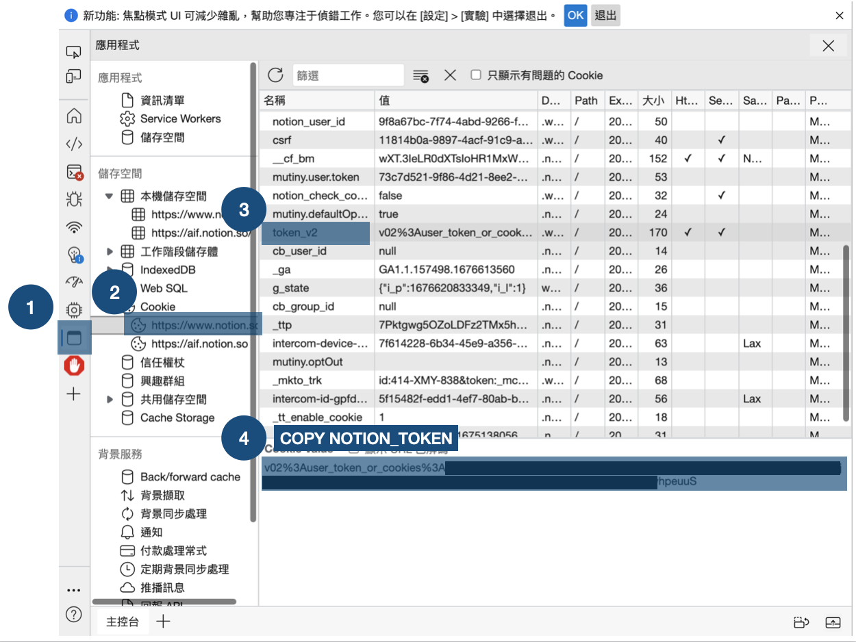Open the help question mark icon
856x642 pixels.
[73, 614]
